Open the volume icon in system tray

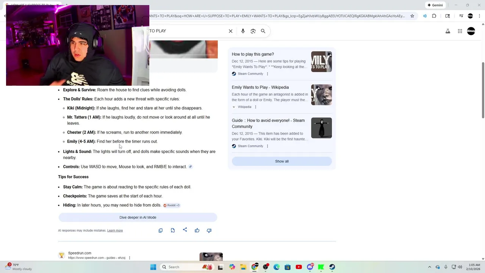pos(461,267)
